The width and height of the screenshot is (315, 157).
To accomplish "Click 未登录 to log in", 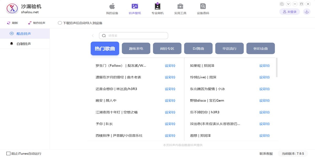I will click(x=289, y=12).
